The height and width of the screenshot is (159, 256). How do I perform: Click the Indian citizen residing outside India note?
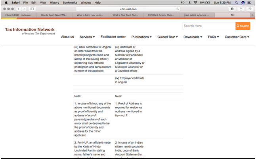[x=129, y=150]
